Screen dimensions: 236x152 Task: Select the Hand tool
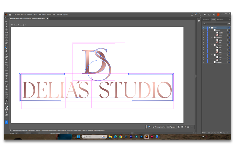click(x=6, y=87)
